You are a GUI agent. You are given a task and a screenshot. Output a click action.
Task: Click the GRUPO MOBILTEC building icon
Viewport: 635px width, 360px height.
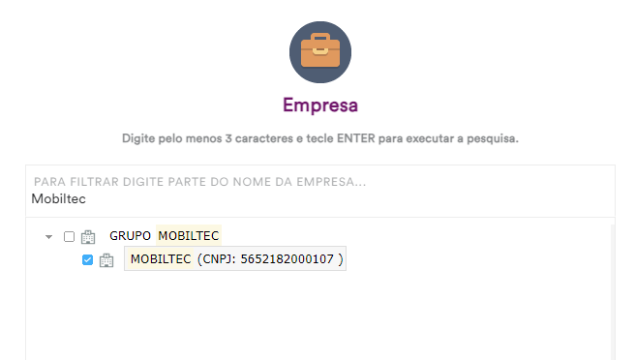pyautogui.click(x=88, y=237)
